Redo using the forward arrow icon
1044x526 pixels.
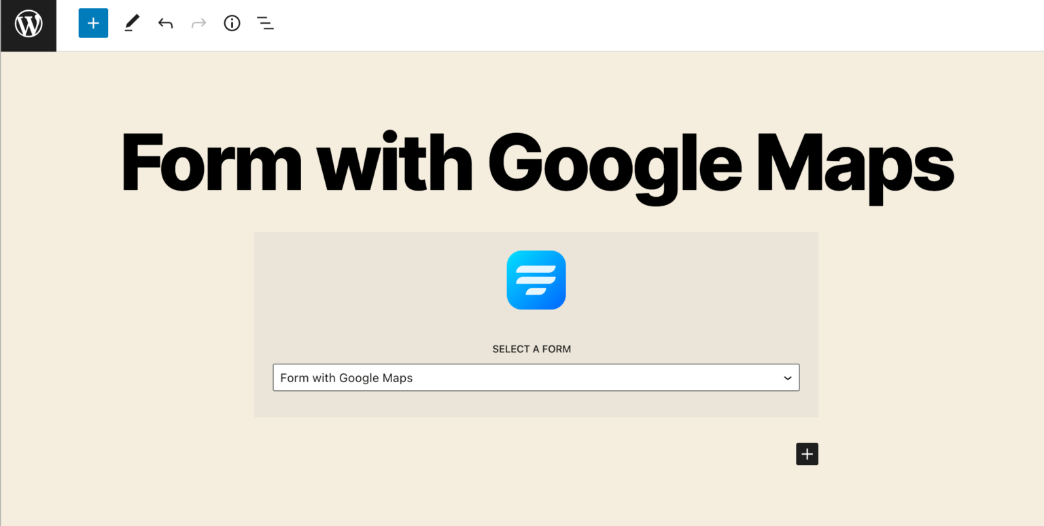pos(198,23)
